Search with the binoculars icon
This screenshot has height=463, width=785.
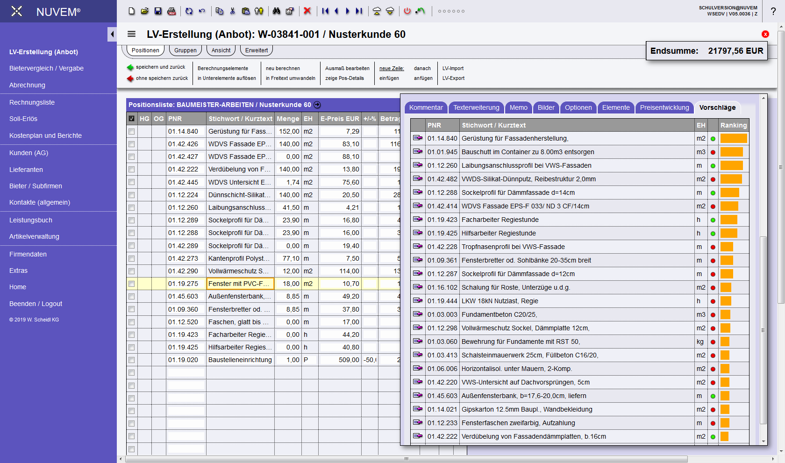(276, 11)
